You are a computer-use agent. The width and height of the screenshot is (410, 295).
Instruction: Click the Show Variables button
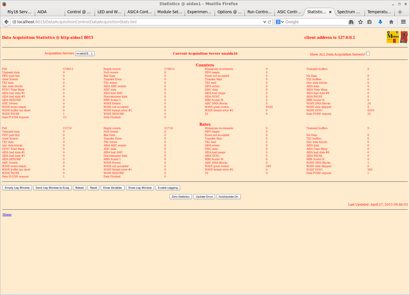(112, 188)
